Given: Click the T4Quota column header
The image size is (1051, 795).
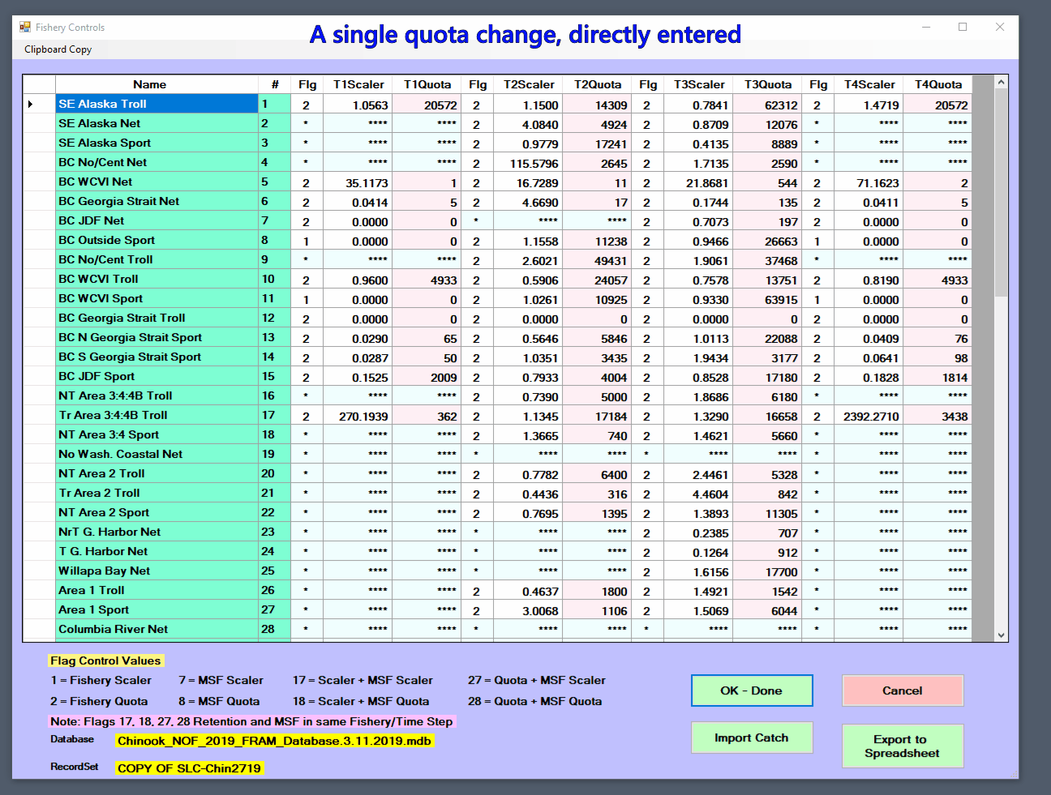Looking at the screenshot, I should point(937,84).
